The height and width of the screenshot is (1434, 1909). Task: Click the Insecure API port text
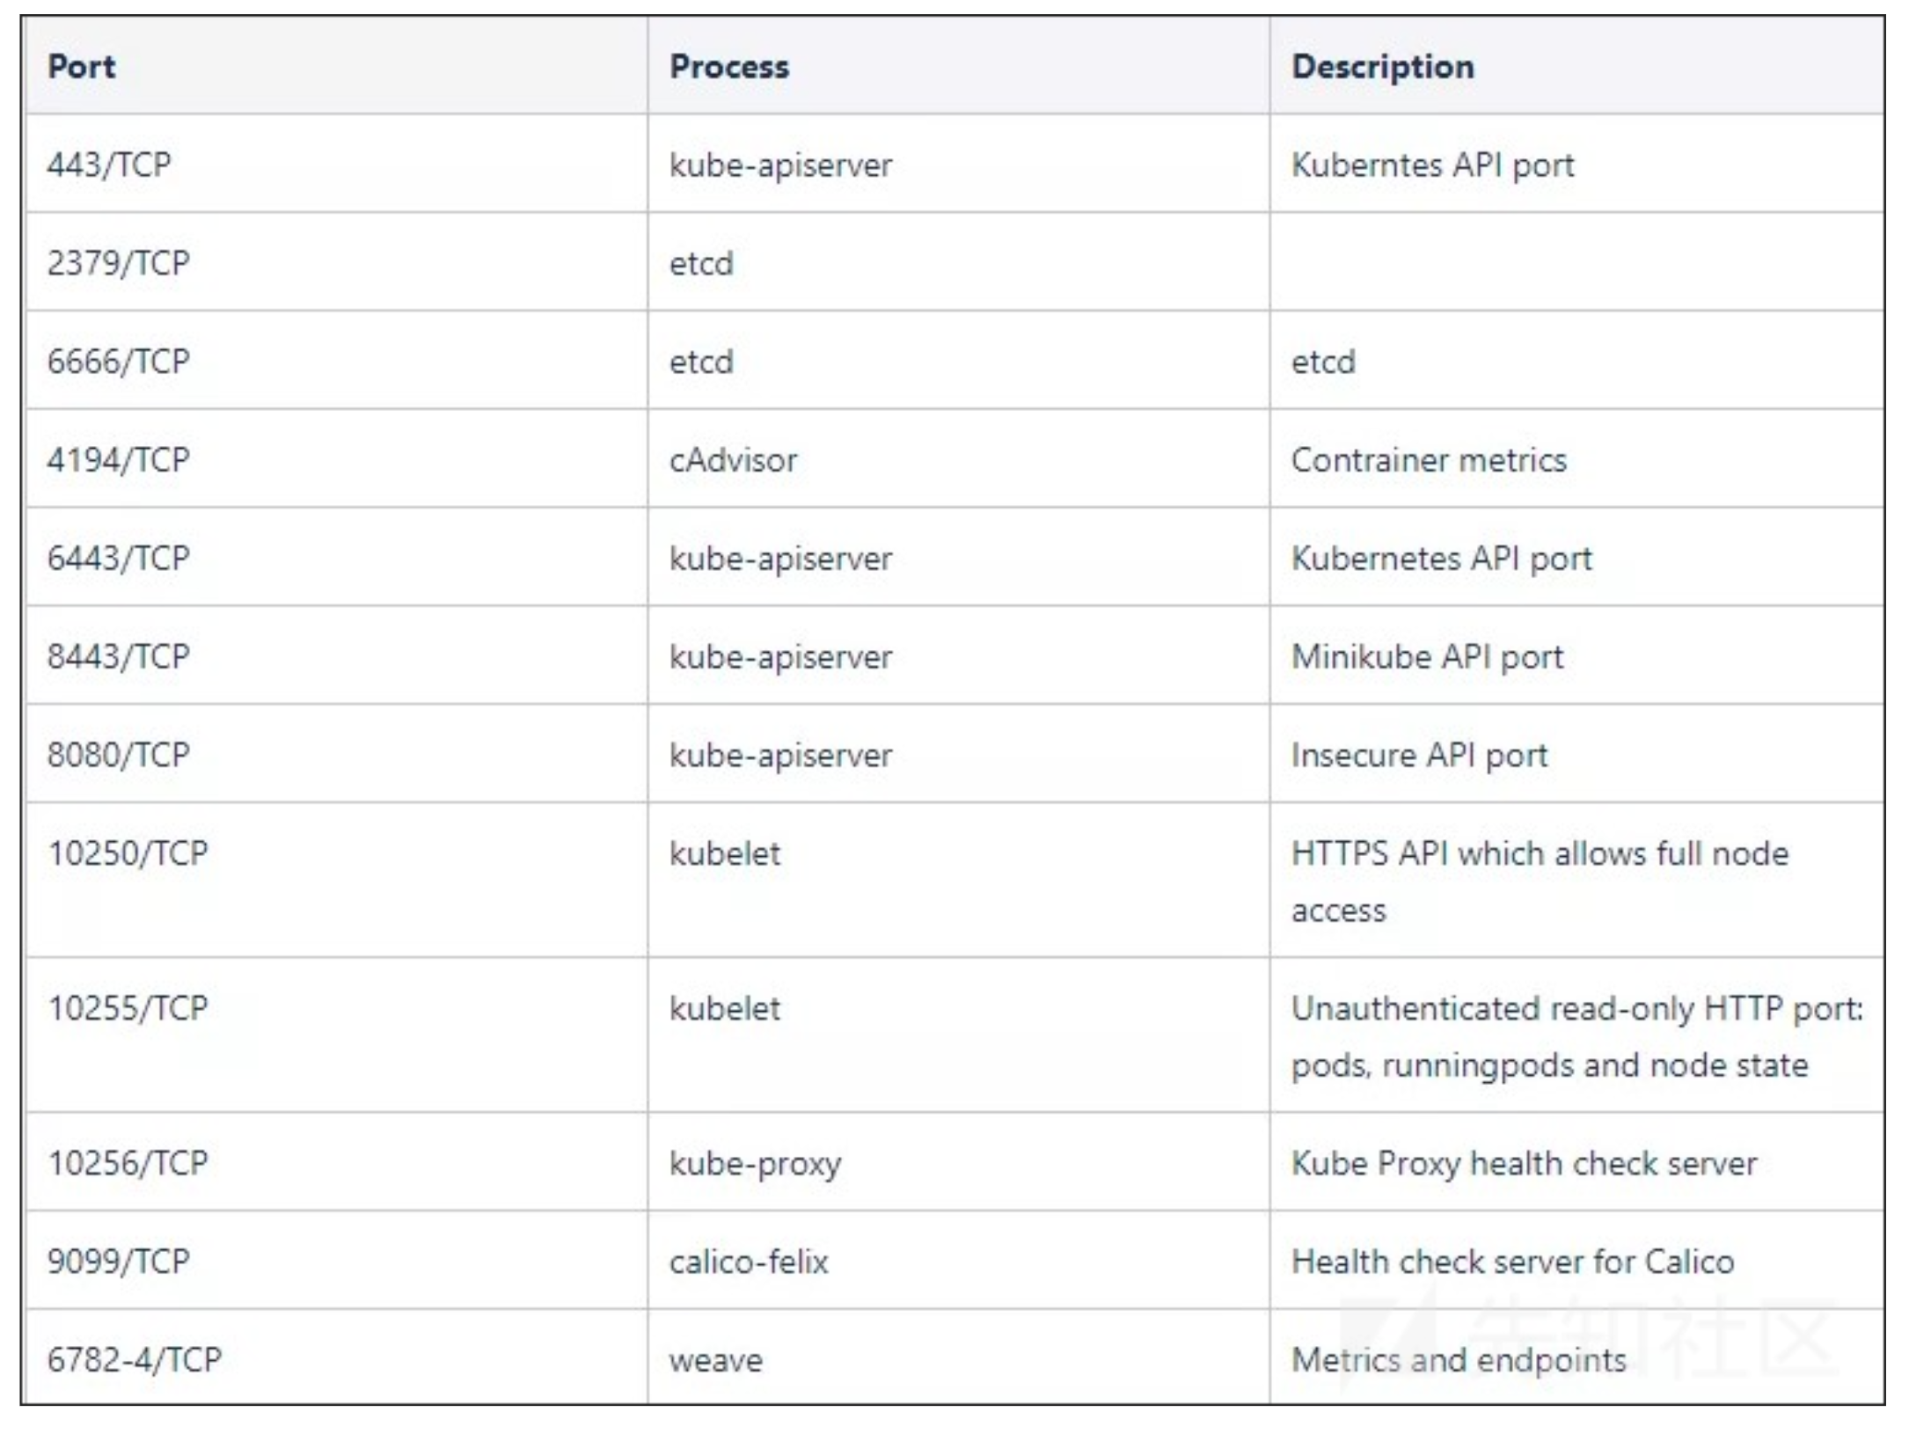tap(1419, 755)
